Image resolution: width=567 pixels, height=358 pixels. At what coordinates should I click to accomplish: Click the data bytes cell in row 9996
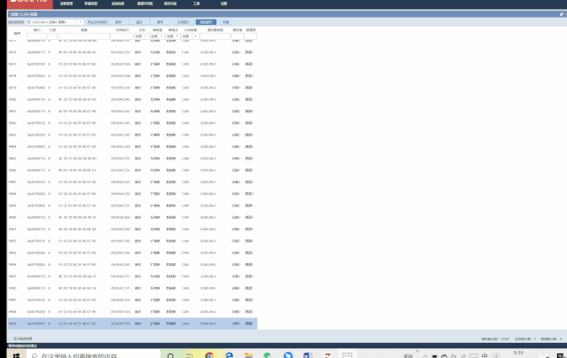tap(77, 288)
